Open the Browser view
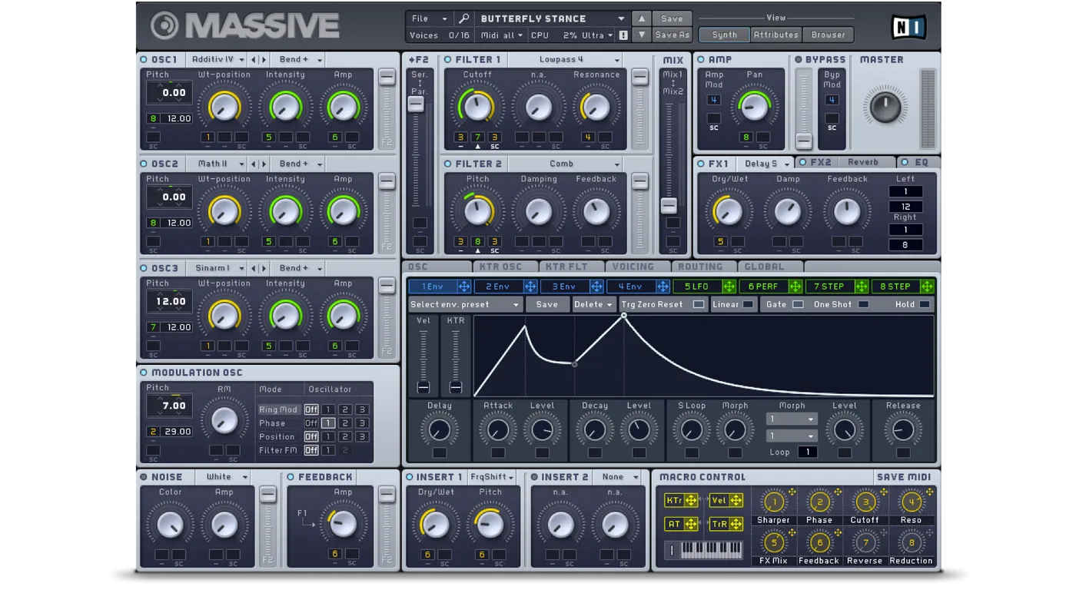1076x613 pixels. (x=829, y=35)
